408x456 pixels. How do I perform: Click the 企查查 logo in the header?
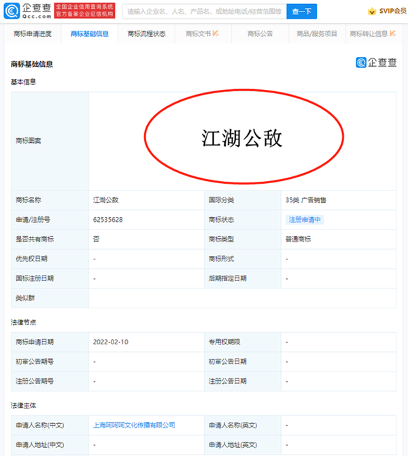coord(27,11)
